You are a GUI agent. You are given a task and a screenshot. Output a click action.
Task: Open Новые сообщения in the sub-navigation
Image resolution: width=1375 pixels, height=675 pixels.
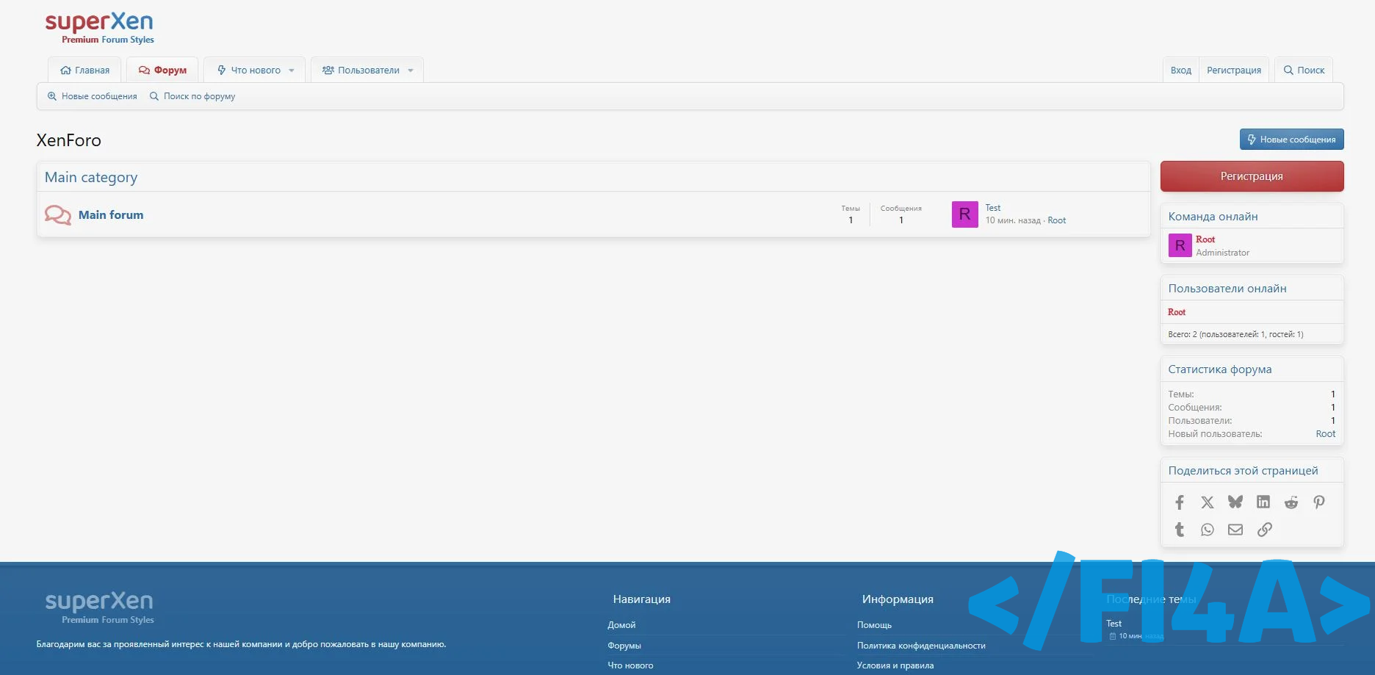(92, 96)
